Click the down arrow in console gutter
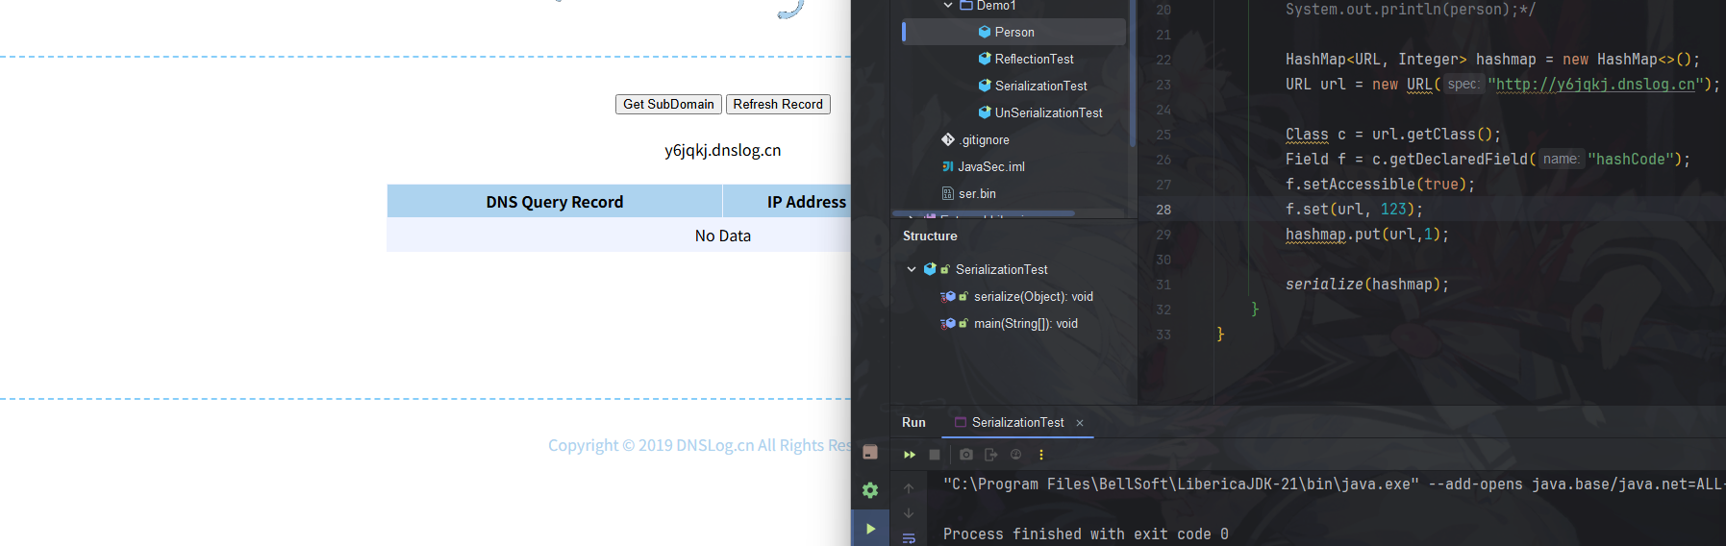Screen dimensions: 1726x546 coord(909,513)
